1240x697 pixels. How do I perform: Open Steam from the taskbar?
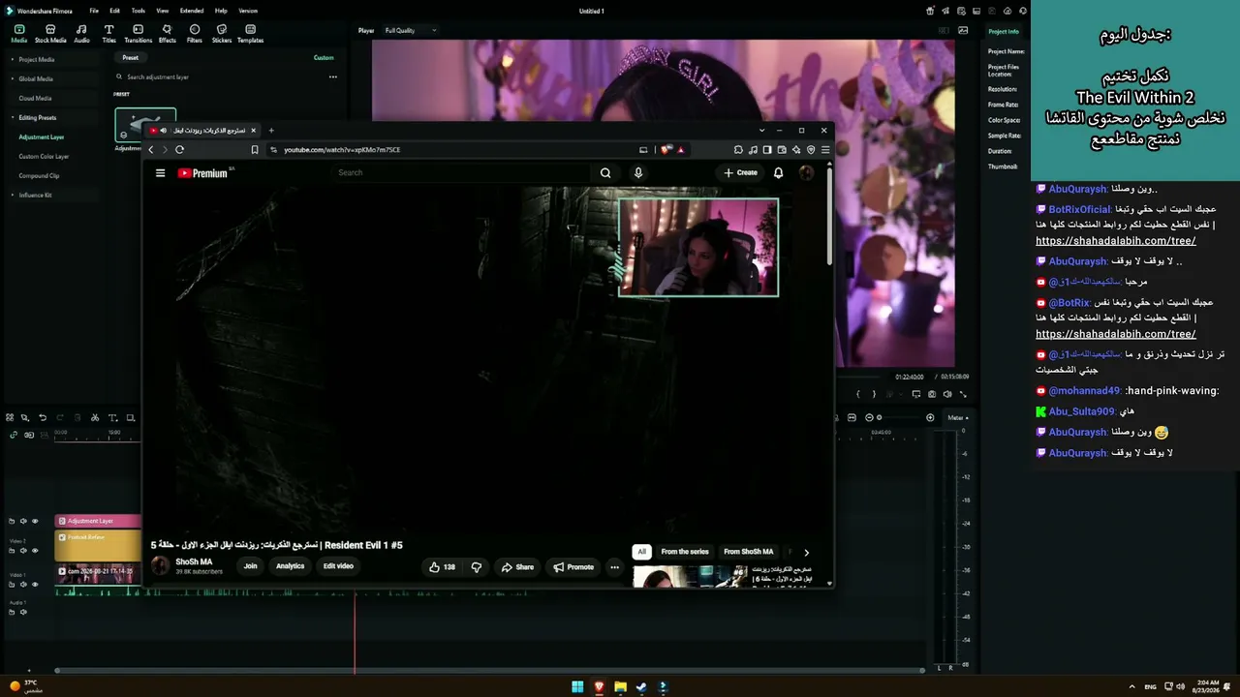[641, 687]
